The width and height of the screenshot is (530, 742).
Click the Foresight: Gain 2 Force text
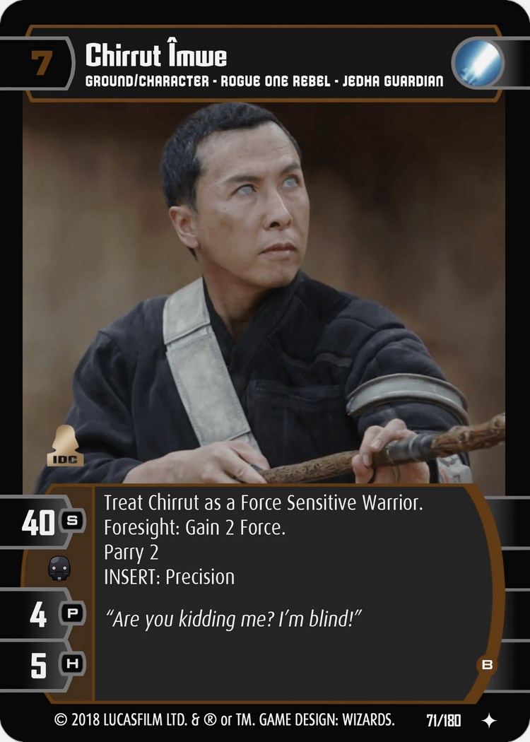[x=194, y=528]
